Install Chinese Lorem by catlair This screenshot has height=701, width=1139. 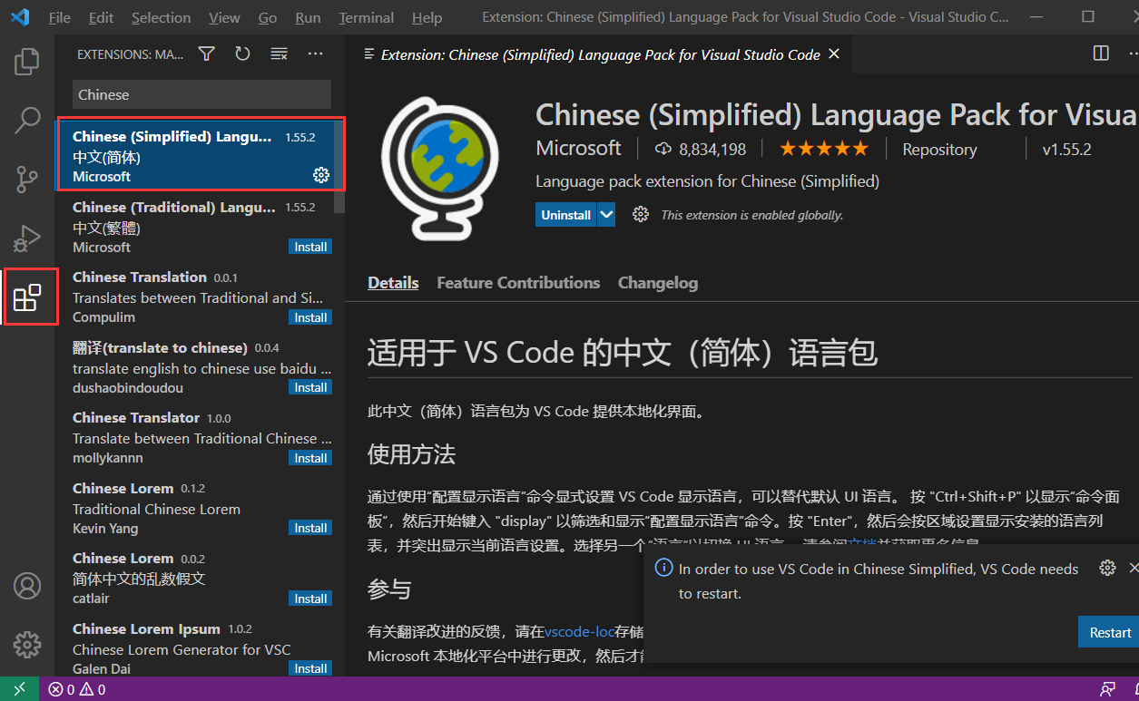tap(310, 599)
